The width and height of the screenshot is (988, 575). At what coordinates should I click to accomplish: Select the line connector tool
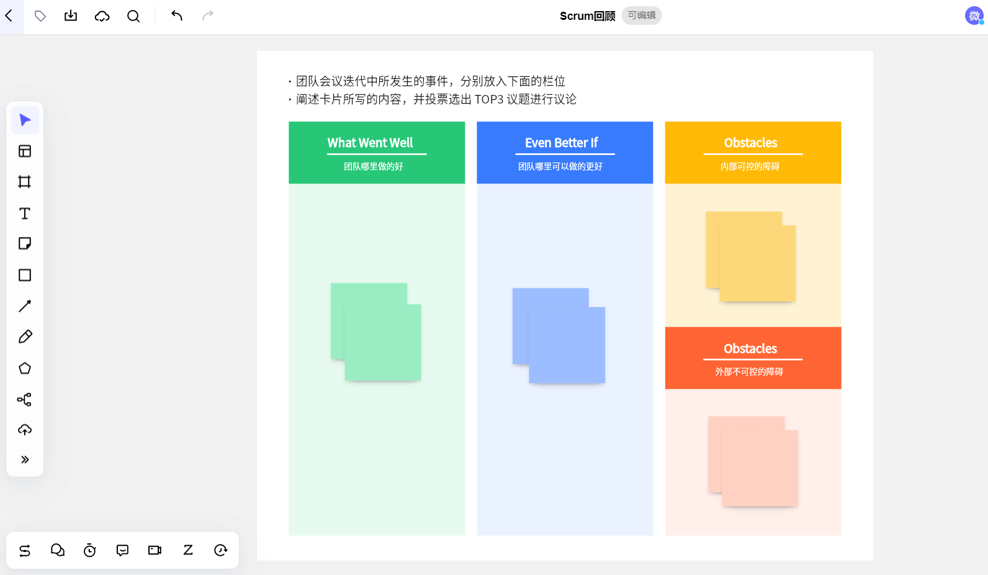pos(25,306)
